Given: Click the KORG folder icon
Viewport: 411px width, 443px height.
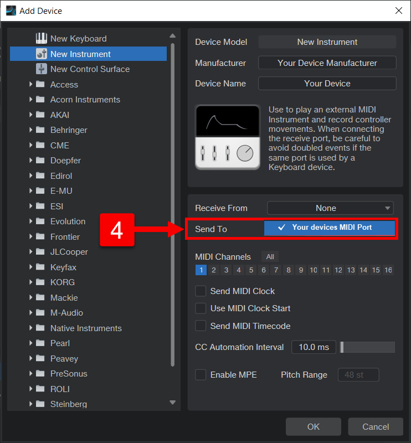Looking at the screenshot, I should pyautogui.click(x=40, y=282).
